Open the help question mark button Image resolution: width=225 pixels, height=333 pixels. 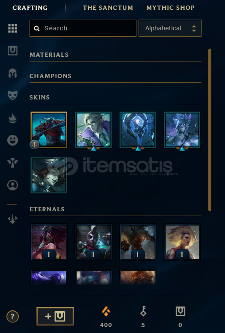click(12, 317)
